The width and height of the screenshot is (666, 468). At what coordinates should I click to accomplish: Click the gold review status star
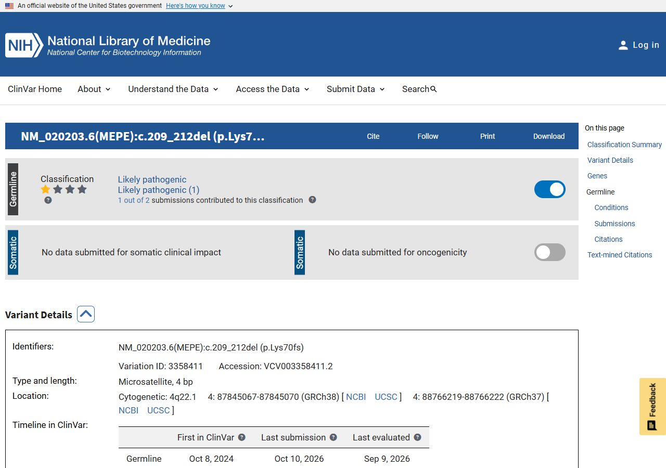pos(46,189)
